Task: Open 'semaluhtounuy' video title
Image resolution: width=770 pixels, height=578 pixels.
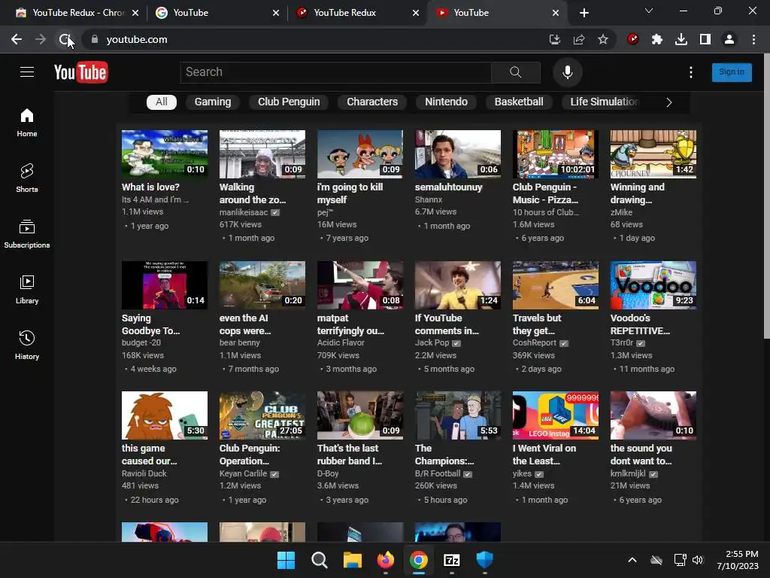Action: click(448, 187)
